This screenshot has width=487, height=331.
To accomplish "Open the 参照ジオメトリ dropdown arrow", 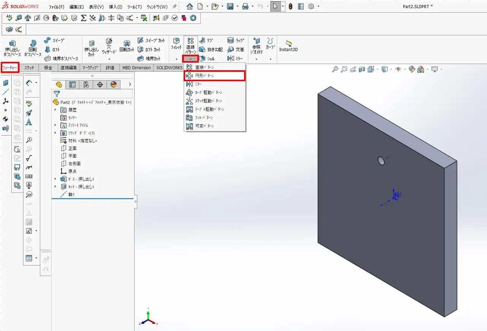I will [256, 59].
